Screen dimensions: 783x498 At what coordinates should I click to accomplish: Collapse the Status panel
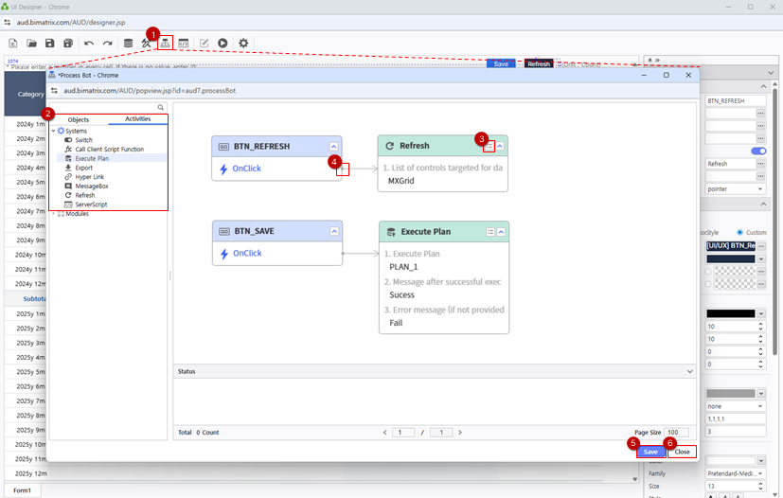[690, 372]
